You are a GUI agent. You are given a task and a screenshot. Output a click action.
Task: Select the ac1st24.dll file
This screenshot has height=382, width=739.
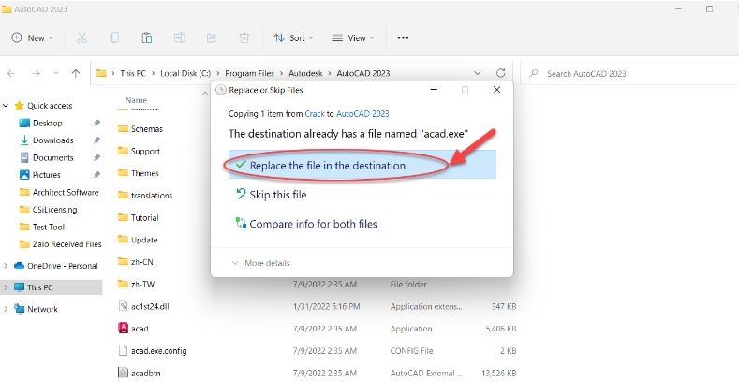150,307
